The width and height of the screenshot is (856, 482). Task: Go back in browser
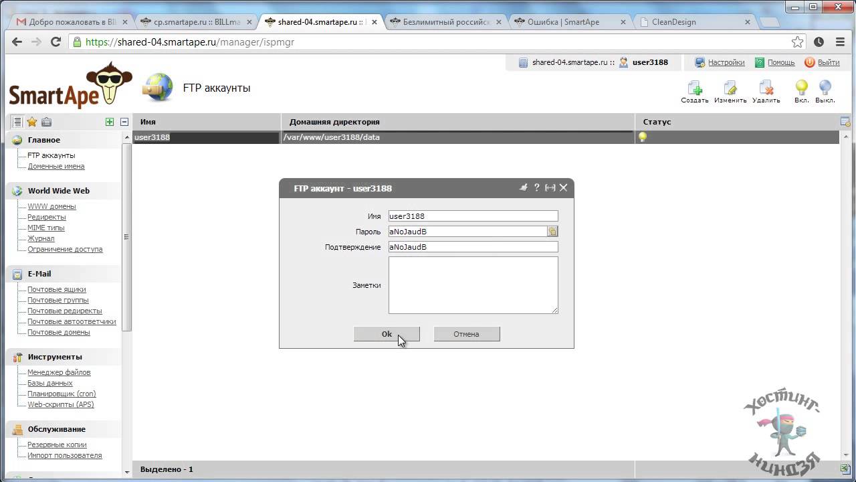(x=17, y=42)
